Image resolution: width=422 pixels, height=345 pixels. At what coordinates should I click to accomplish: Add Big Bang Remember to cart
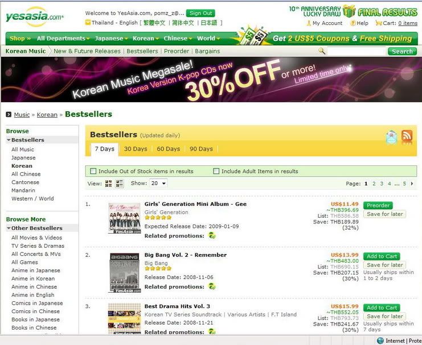pyautogui.click(x=382, y=256)
